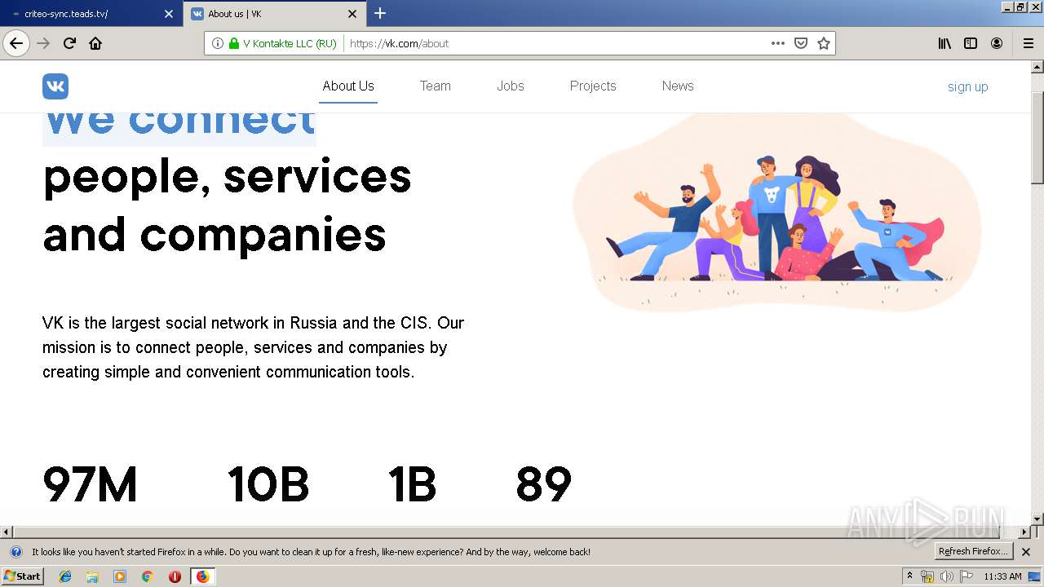
Task: Select the About us | VK tab
Action: (274, 14)
